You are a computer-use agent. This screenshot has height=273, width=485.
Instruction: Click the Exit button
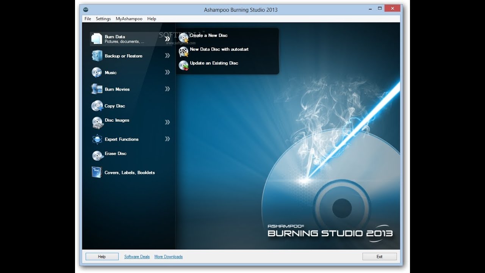tap(379, 257)
